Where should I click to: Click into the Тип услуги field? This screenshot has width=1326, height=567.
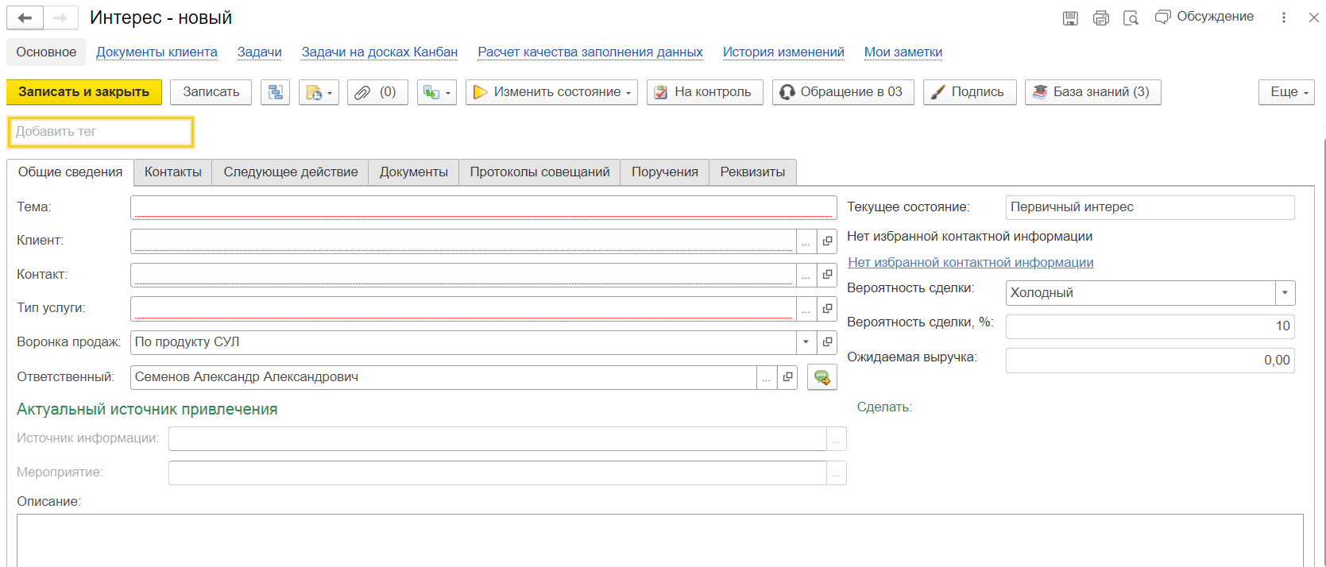pyautogui.click(x=463, y=308)
